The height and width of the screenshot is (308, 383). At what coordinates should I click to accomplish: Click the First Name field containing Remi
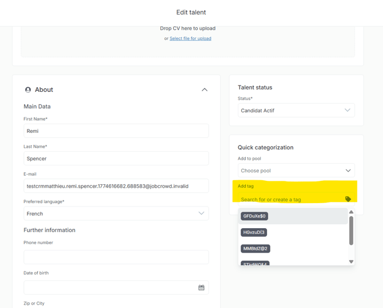116,131
